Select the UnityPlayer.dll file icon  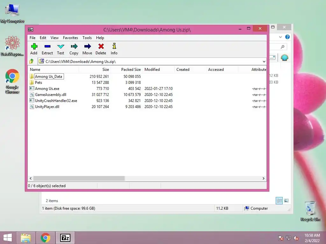32,106
